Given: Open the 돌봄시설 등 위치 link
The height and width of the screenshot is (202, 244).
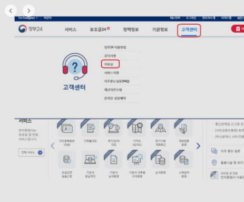Looking at the screenshot, I should [x=232, y=163].
